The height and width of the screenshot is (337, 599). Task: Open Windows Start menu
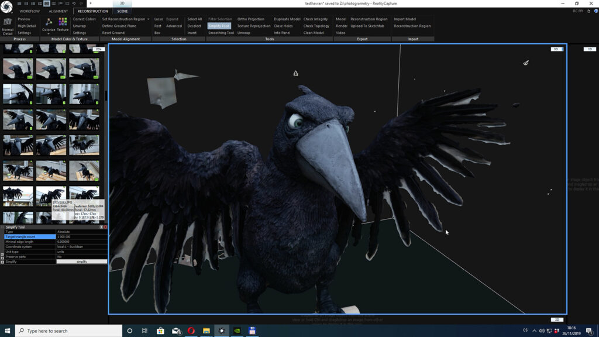[7, 331]
